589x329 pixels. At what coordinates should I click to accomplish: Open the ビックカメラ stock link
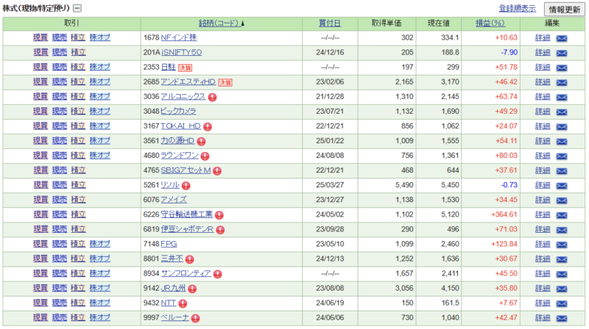tap(178, 112)
